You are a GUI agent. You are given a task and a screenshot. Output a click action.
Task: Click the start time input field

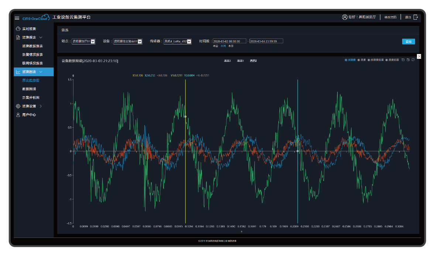tap(229, 41)
